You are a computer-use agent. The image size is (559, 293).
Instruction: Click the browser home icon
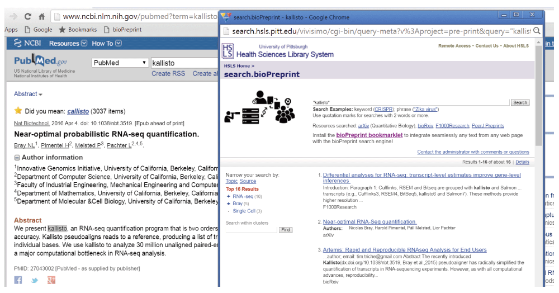[41, 17]
